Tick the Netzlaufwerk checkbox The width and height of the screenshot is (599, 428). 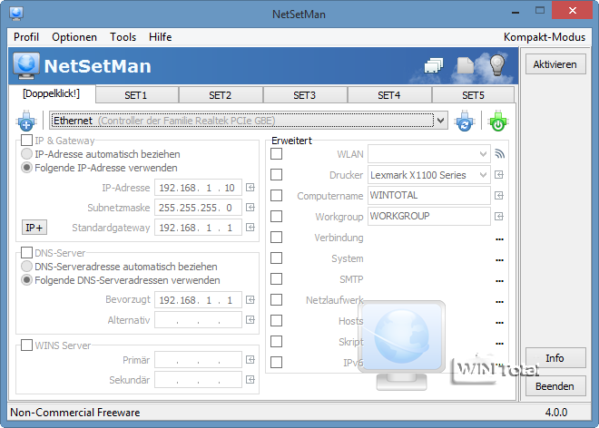276,300
